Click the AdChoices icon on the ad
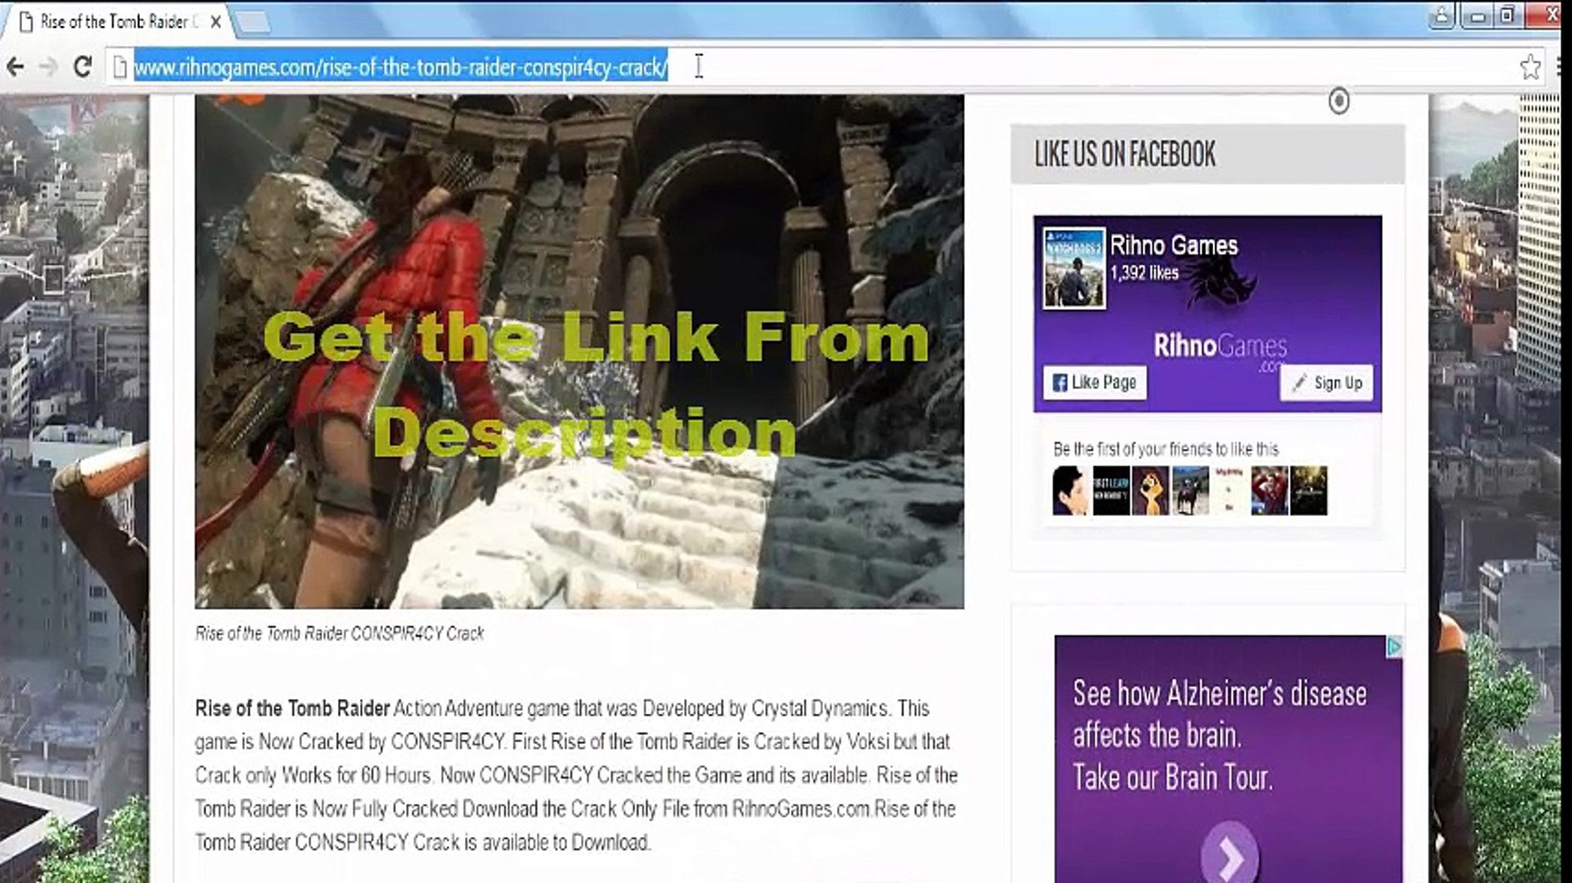The image size is (1572, 883). (x=1394, y=647)
